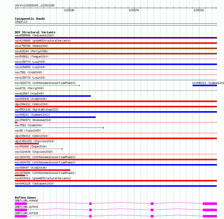This screenshot has height=219, width=224.
Task: Select the nsv4208989 gnomADStructuralVariants label
Action: pos(43,41)
